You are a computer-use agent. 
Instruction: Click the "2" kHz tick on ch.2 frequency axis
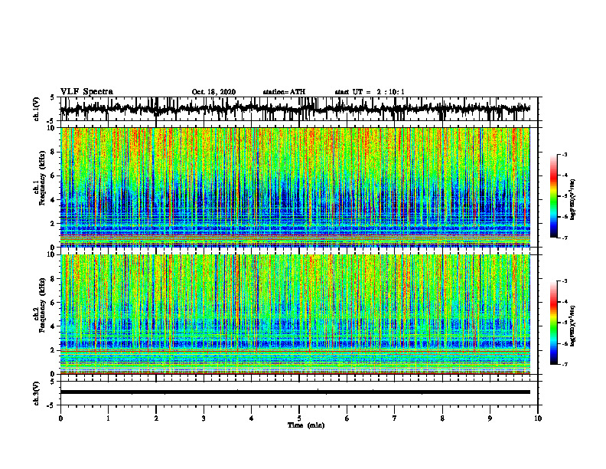53,350
